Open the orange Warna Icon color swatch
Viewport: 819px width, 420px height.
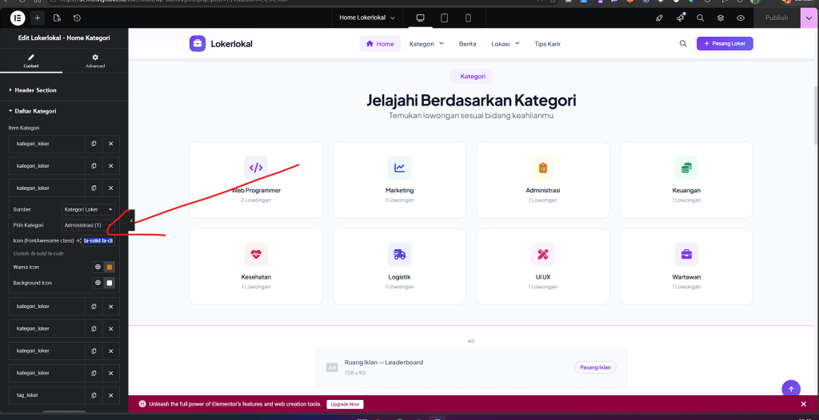(110, 267)
